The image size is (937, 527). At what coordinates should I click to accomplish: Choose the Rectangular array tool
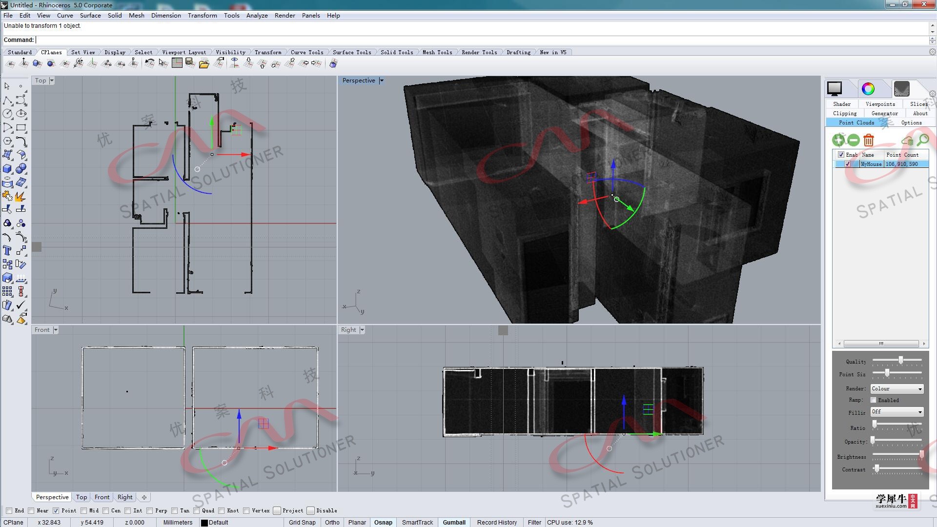point(7,292)
